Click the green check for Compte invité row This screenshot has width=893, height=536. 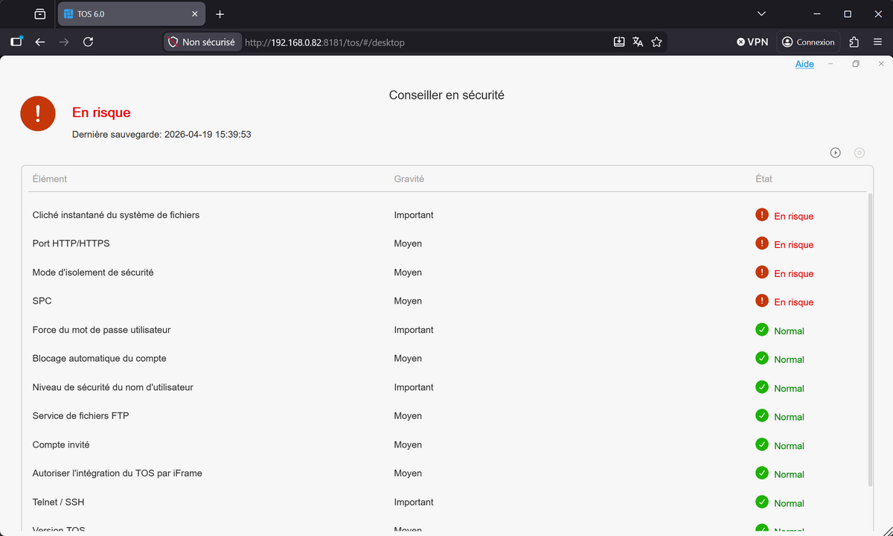(762, 444)
